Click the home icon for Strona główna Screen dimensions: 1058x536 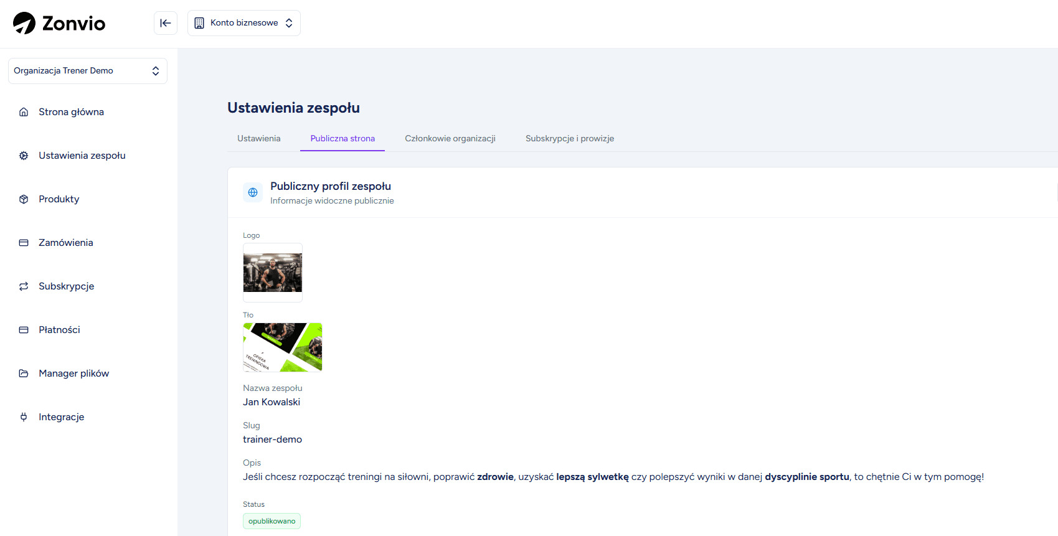[24, 112]
